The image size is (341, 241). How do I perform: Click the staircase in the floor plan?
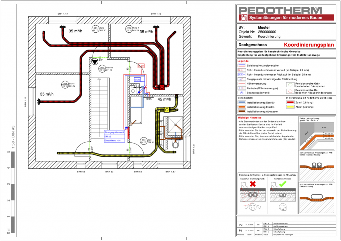point(99,108)
